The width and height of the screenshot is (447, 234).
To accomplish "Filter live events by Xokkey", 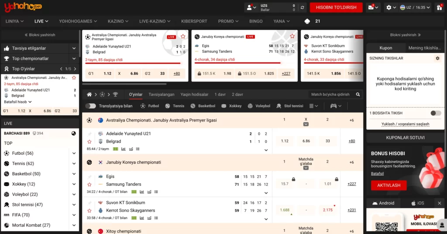I will pos(231,106).
